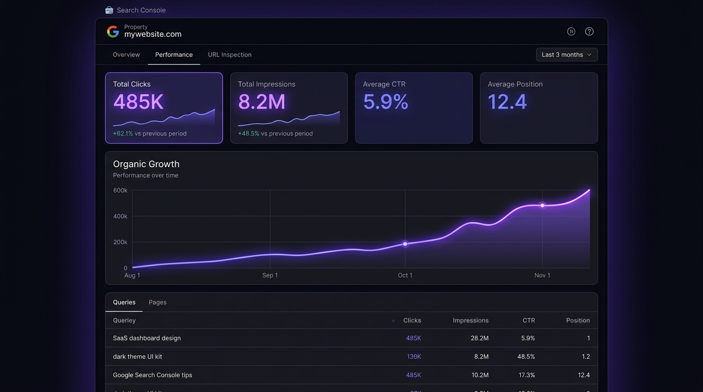This screenshot has width=703, height=392.
Task: Open the URL Inspection tab
Action: point(229,55)
